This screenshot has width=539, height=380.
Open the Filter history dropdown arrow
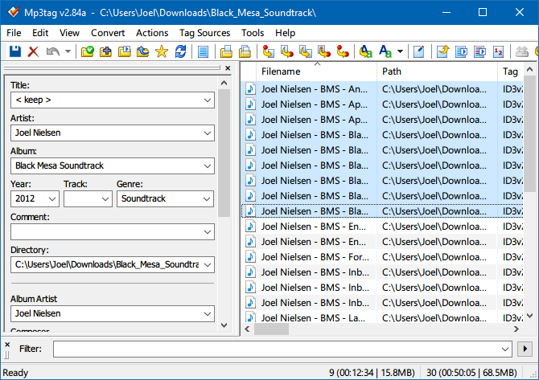tap(505, 349)
